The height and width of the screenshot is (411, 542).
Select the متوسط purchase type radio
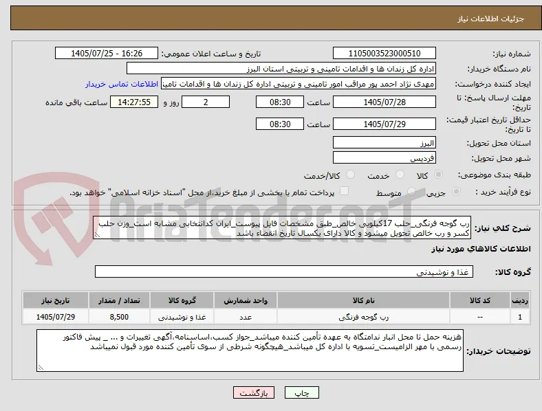pos(411,191)
